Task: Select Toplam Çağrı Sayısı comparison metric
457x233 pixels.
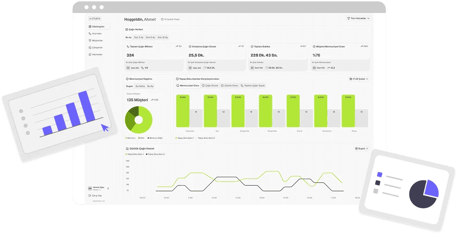Action: pos(253,85)
